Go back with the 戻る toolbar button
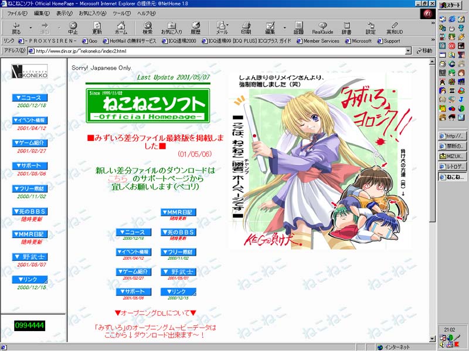Viewport: 469px width, 351px height. click(x=16, y=28)
